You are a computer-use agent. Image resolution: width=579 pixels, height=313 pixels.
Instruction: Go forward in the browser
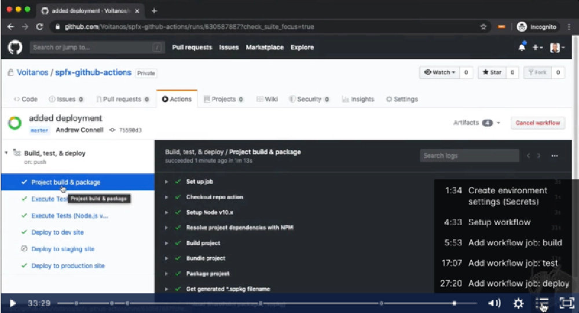(25, 27)
